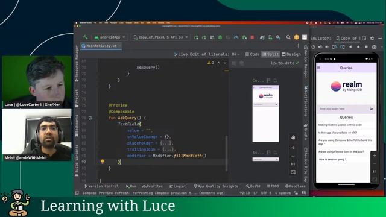Open emulator settings gear icon
This screenshot has height=217, width=386.
tap(372, 38)
